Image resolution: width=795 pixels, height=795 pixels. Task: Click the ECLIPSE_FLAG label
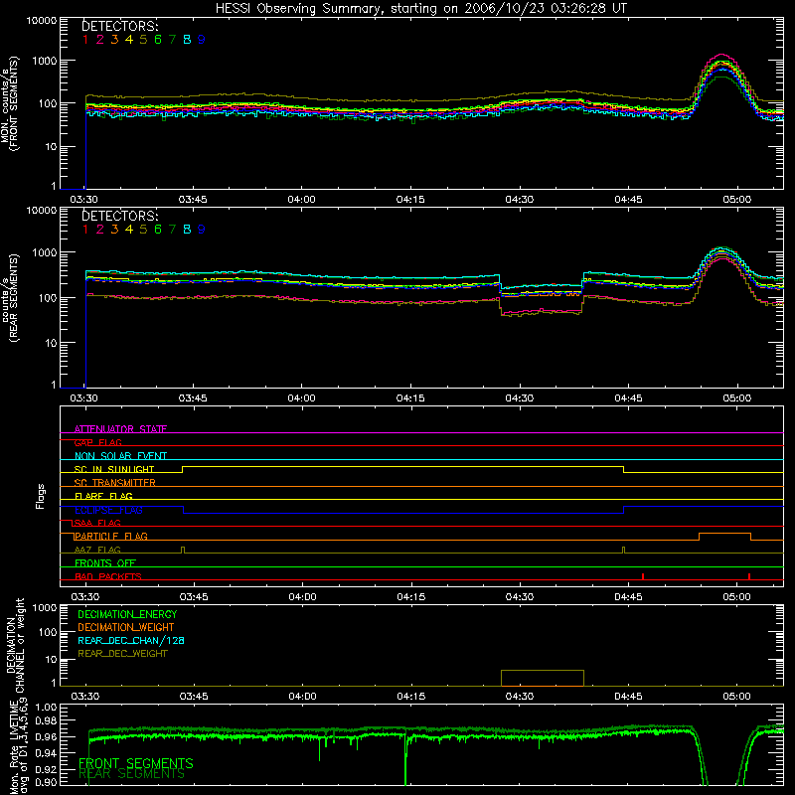point(108,510)
